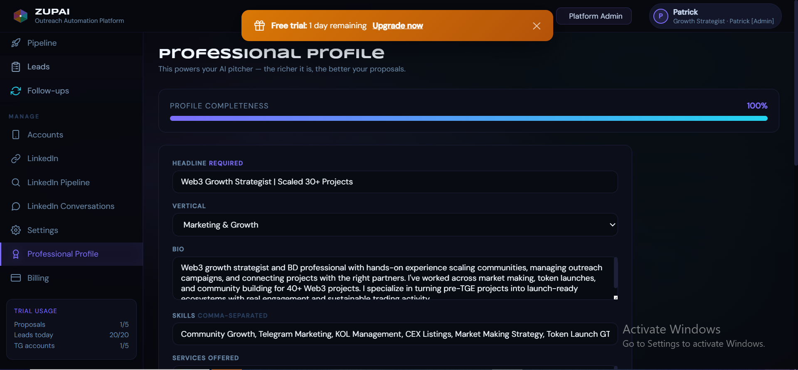Open the Settings menu item
The image size is (798, 370).
tap(71, 230)
